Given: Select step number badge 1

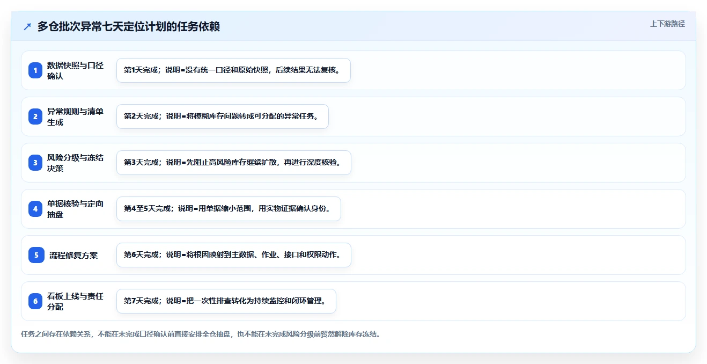Looking at the screenshot, I should tap(35, 70).
